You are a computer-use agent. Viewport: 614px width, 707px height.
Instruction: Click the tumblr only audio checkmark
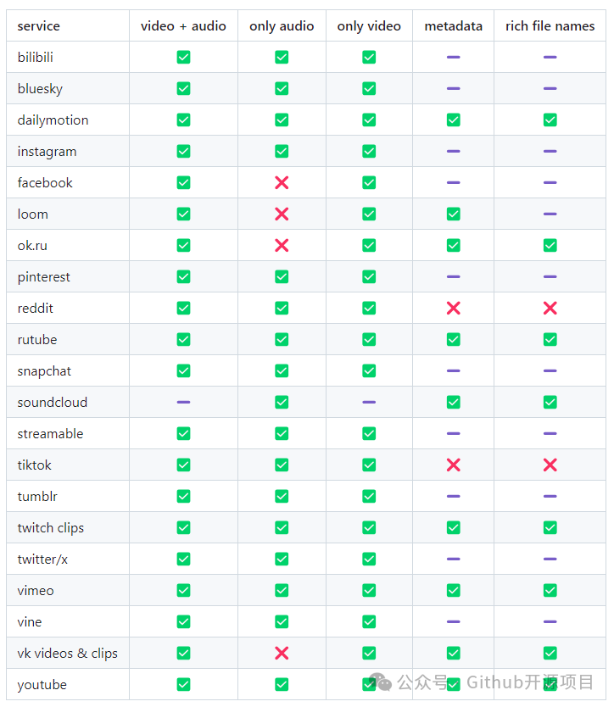click(x=282, y=497)
